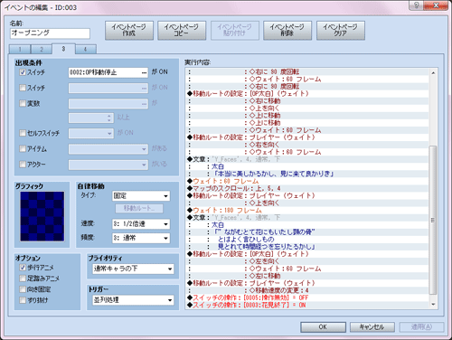
Task: Select event page tab 3
Action: 63,49
